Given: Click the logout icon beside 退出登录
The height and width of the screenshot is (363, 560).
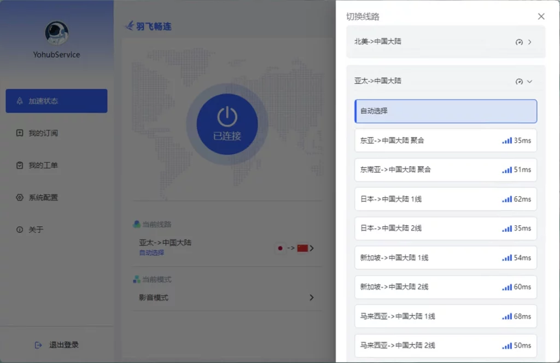Looking at the screenshot, I should coord(38,345).
